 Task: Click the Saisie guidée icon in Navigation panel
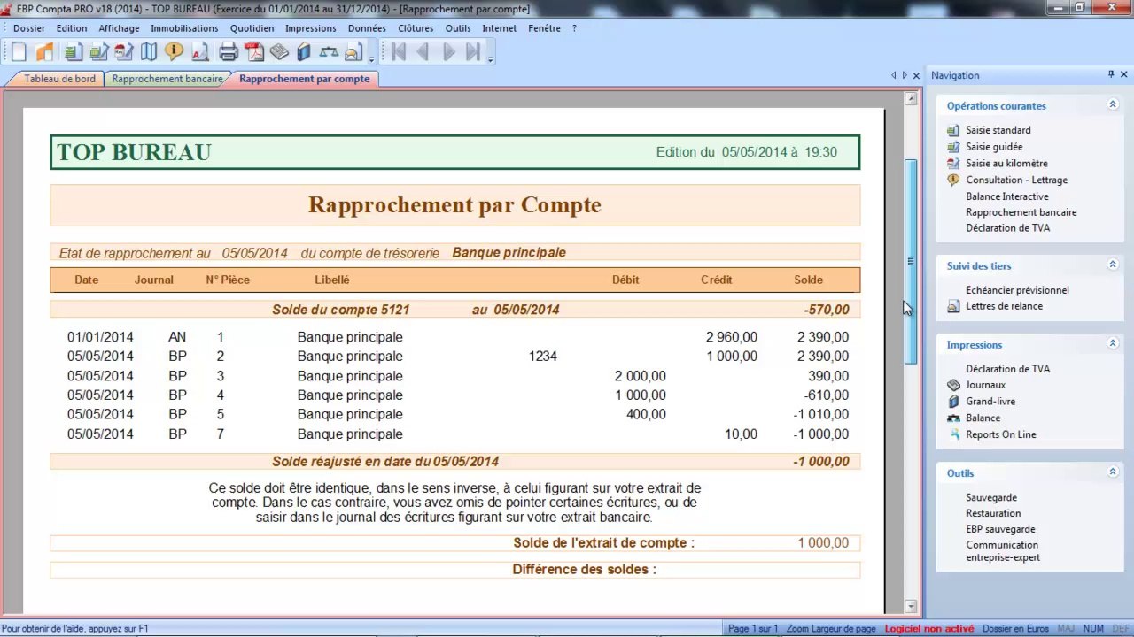tap(953, 147)
